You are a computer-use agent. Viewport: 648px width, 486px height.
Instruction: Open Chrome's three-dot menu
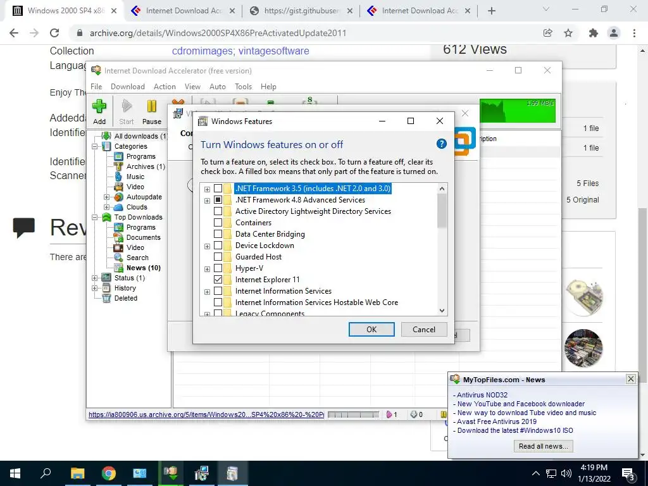coord(634,33)
